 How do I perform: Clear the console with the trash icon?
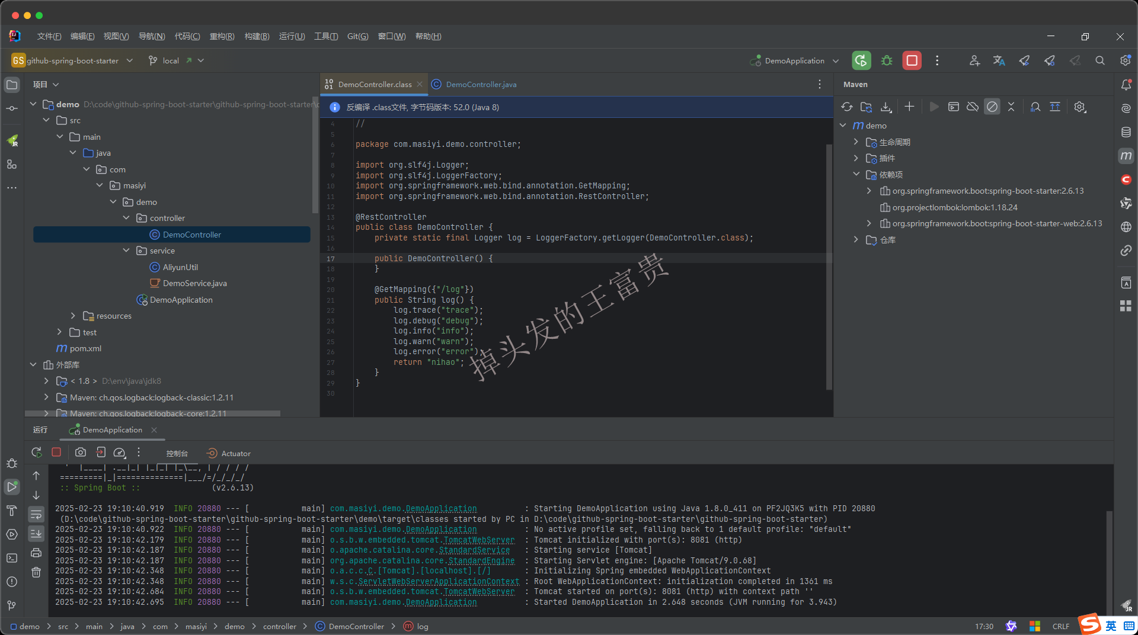click(x=36, y=572)
